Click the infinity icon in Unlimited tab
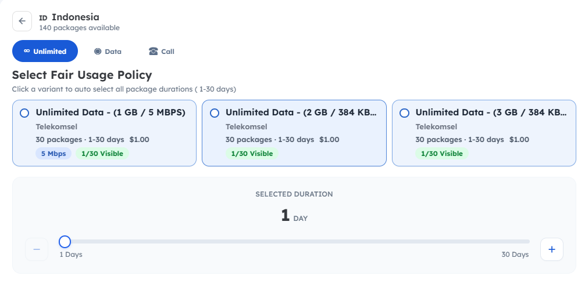585x287 pixels. (x=27, y=51)
